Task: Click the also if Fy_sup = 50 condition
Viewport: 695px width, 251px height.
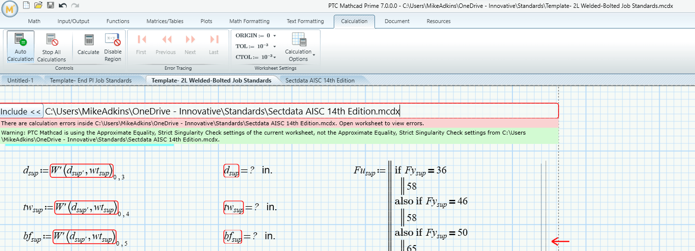Action: [x=431, y=233]
